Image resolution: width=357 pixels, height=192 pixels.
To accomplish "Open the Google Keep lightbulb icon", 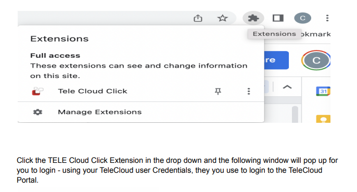I will [x=323, y=119].
